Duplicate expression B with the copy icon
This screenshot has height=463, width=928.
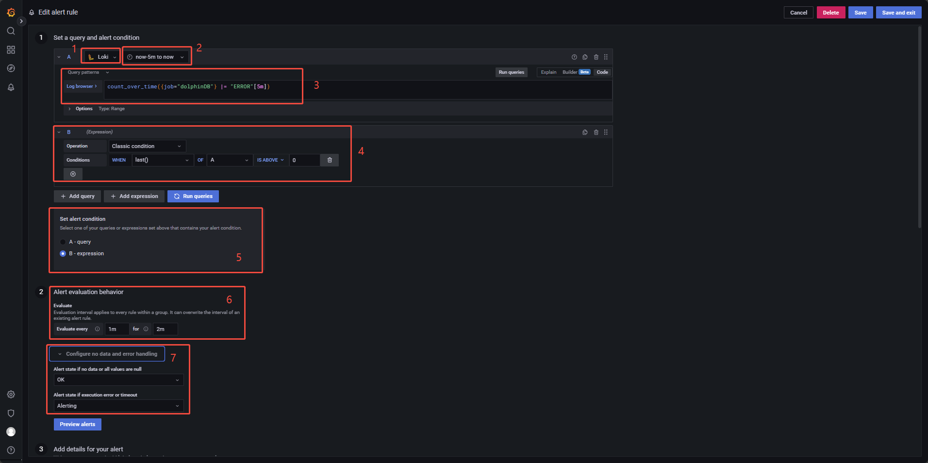pos(585,132)
